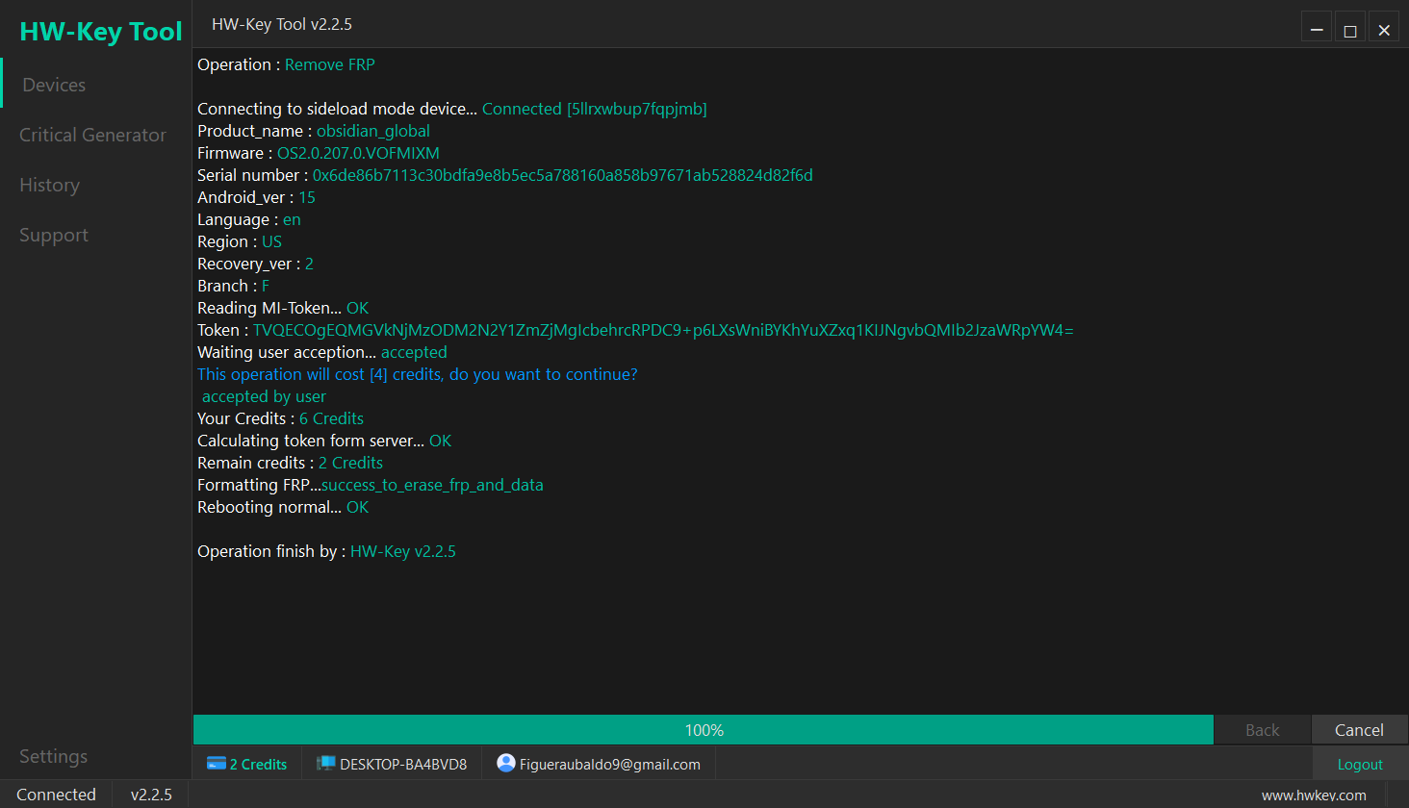Click the 2 Credits balance label
Image resolution: width=1409 pixels, height=808 pixels.
point(258,763)
